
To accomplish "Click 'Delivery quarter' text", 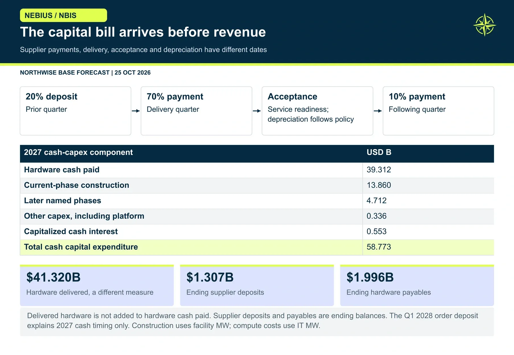I will point(173,109).
